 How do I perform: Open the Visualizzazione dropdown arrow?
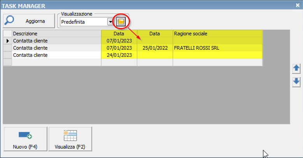(x=110, y=22)
